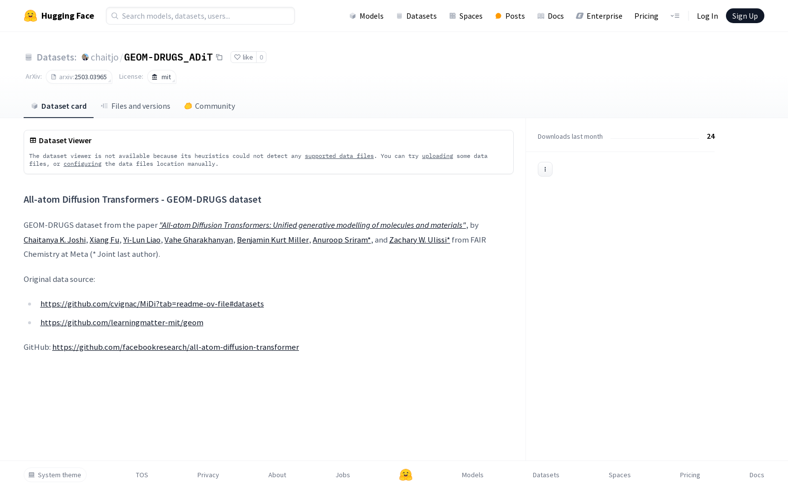The width and height of the screenshot is (788, 492).
Task: Open the supported data files link
Action: click(x=339, y=156)
